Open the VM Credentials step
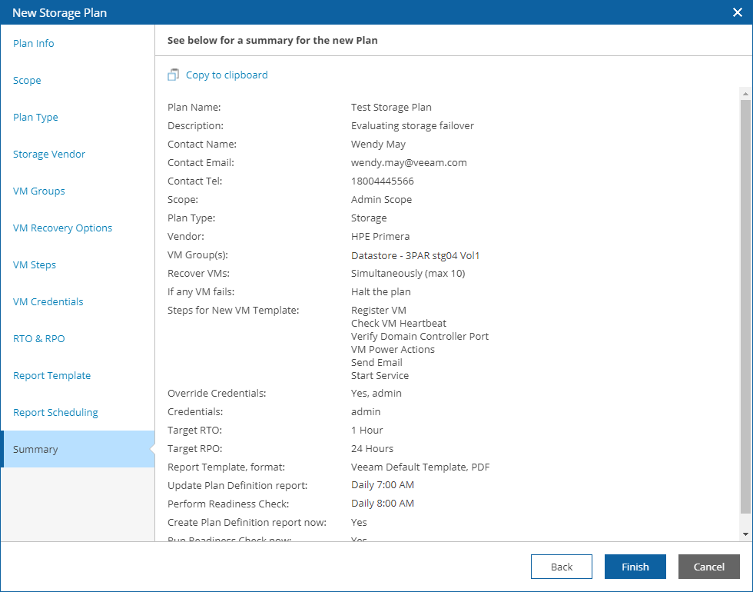753x592 pixels. point(48,302)
